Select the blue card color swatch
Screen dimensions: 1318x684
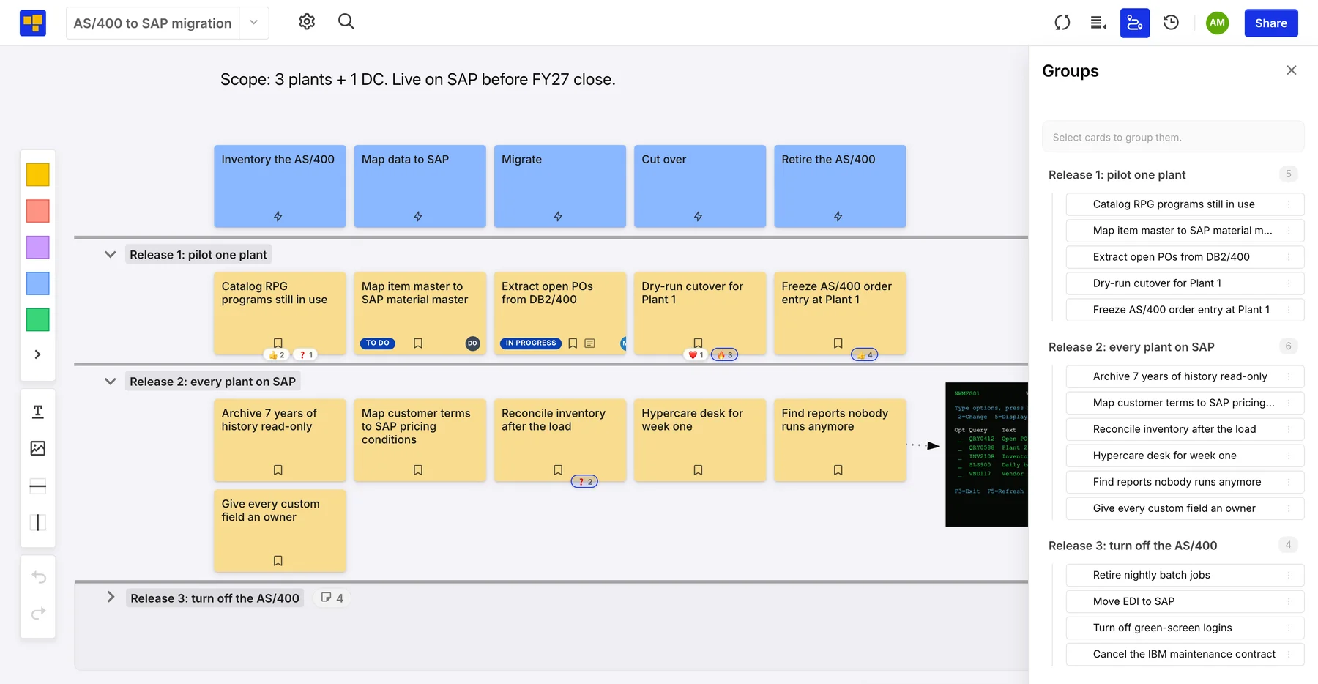(38, 283)
